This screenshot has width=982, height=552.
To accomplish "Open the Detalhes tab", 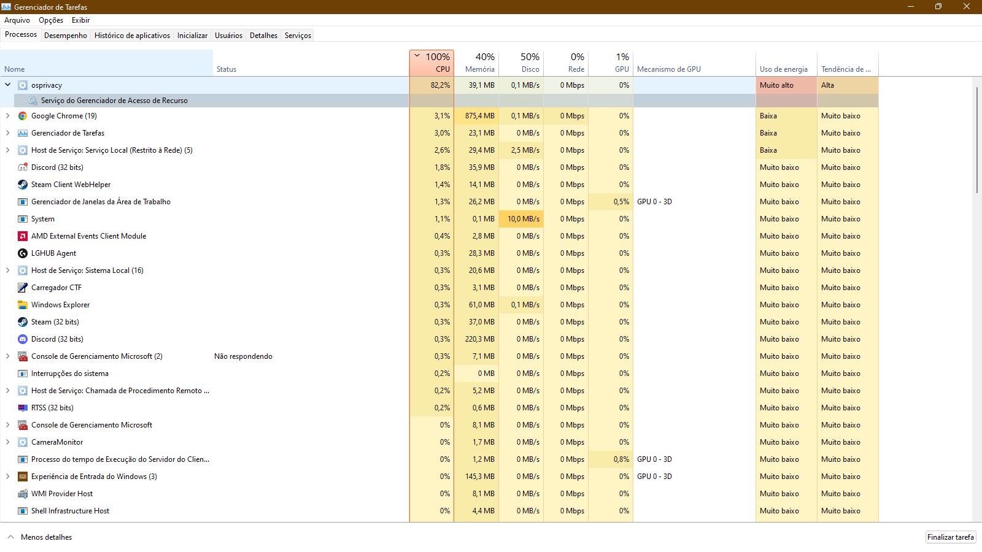I will [263, 36].
